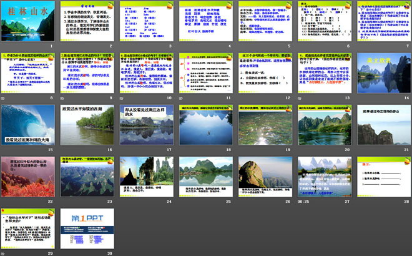Click the 00:25 timing label under slide 27
Image resolution: width=412 pixels, height=256 pixels.
click(303, 202)
